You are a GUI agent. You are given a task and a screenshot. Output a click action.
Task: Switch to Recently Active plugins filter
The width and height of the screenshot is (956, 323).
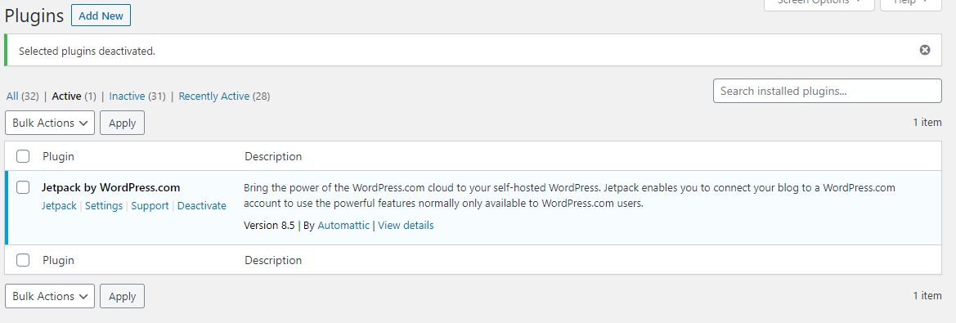click(214, 96)
